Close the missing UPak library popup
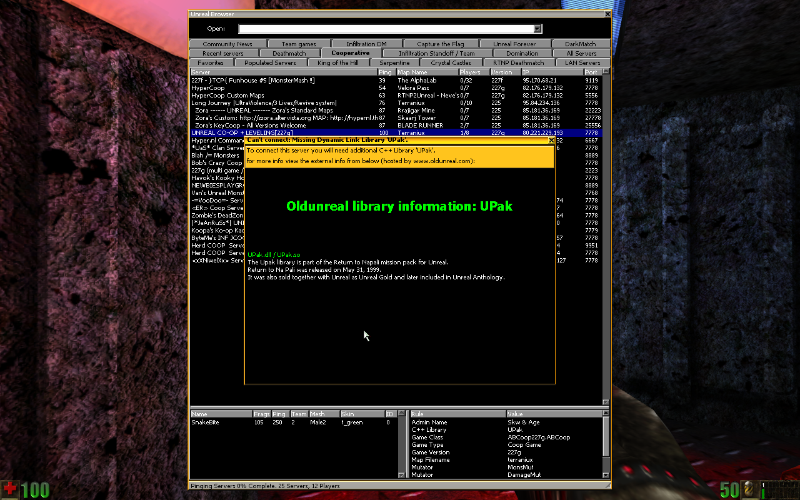800x500 pixels. 551,141
